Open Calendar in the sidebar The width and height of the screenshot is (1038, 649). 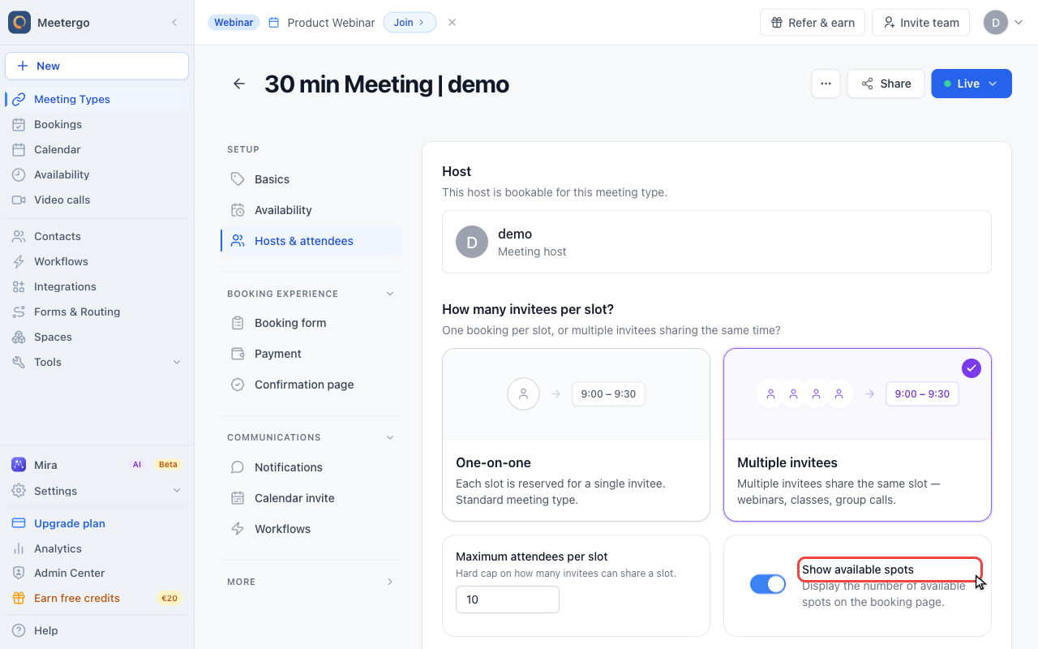(97, 149)
